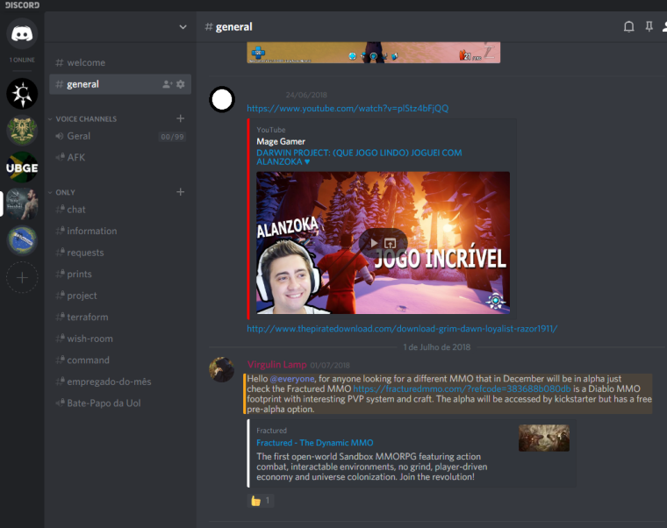Open thepiratedownload.com link
667x528 pixels.
(402, 329)
